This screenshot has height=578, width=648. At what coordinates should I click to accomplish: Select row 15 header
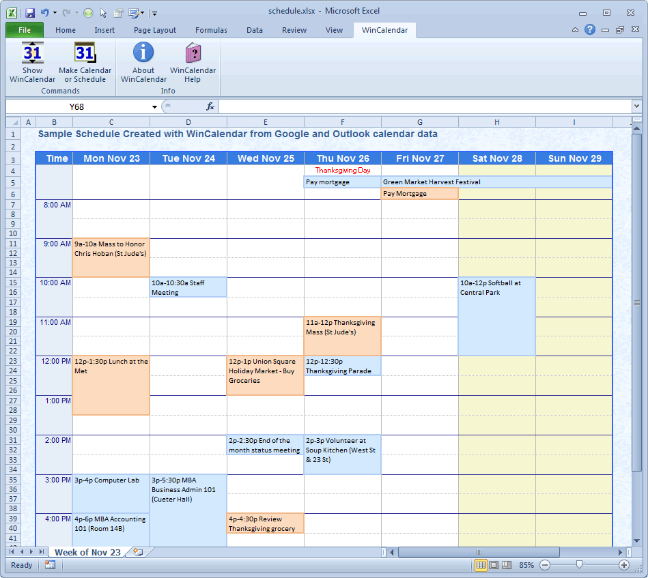pos(13,283)
